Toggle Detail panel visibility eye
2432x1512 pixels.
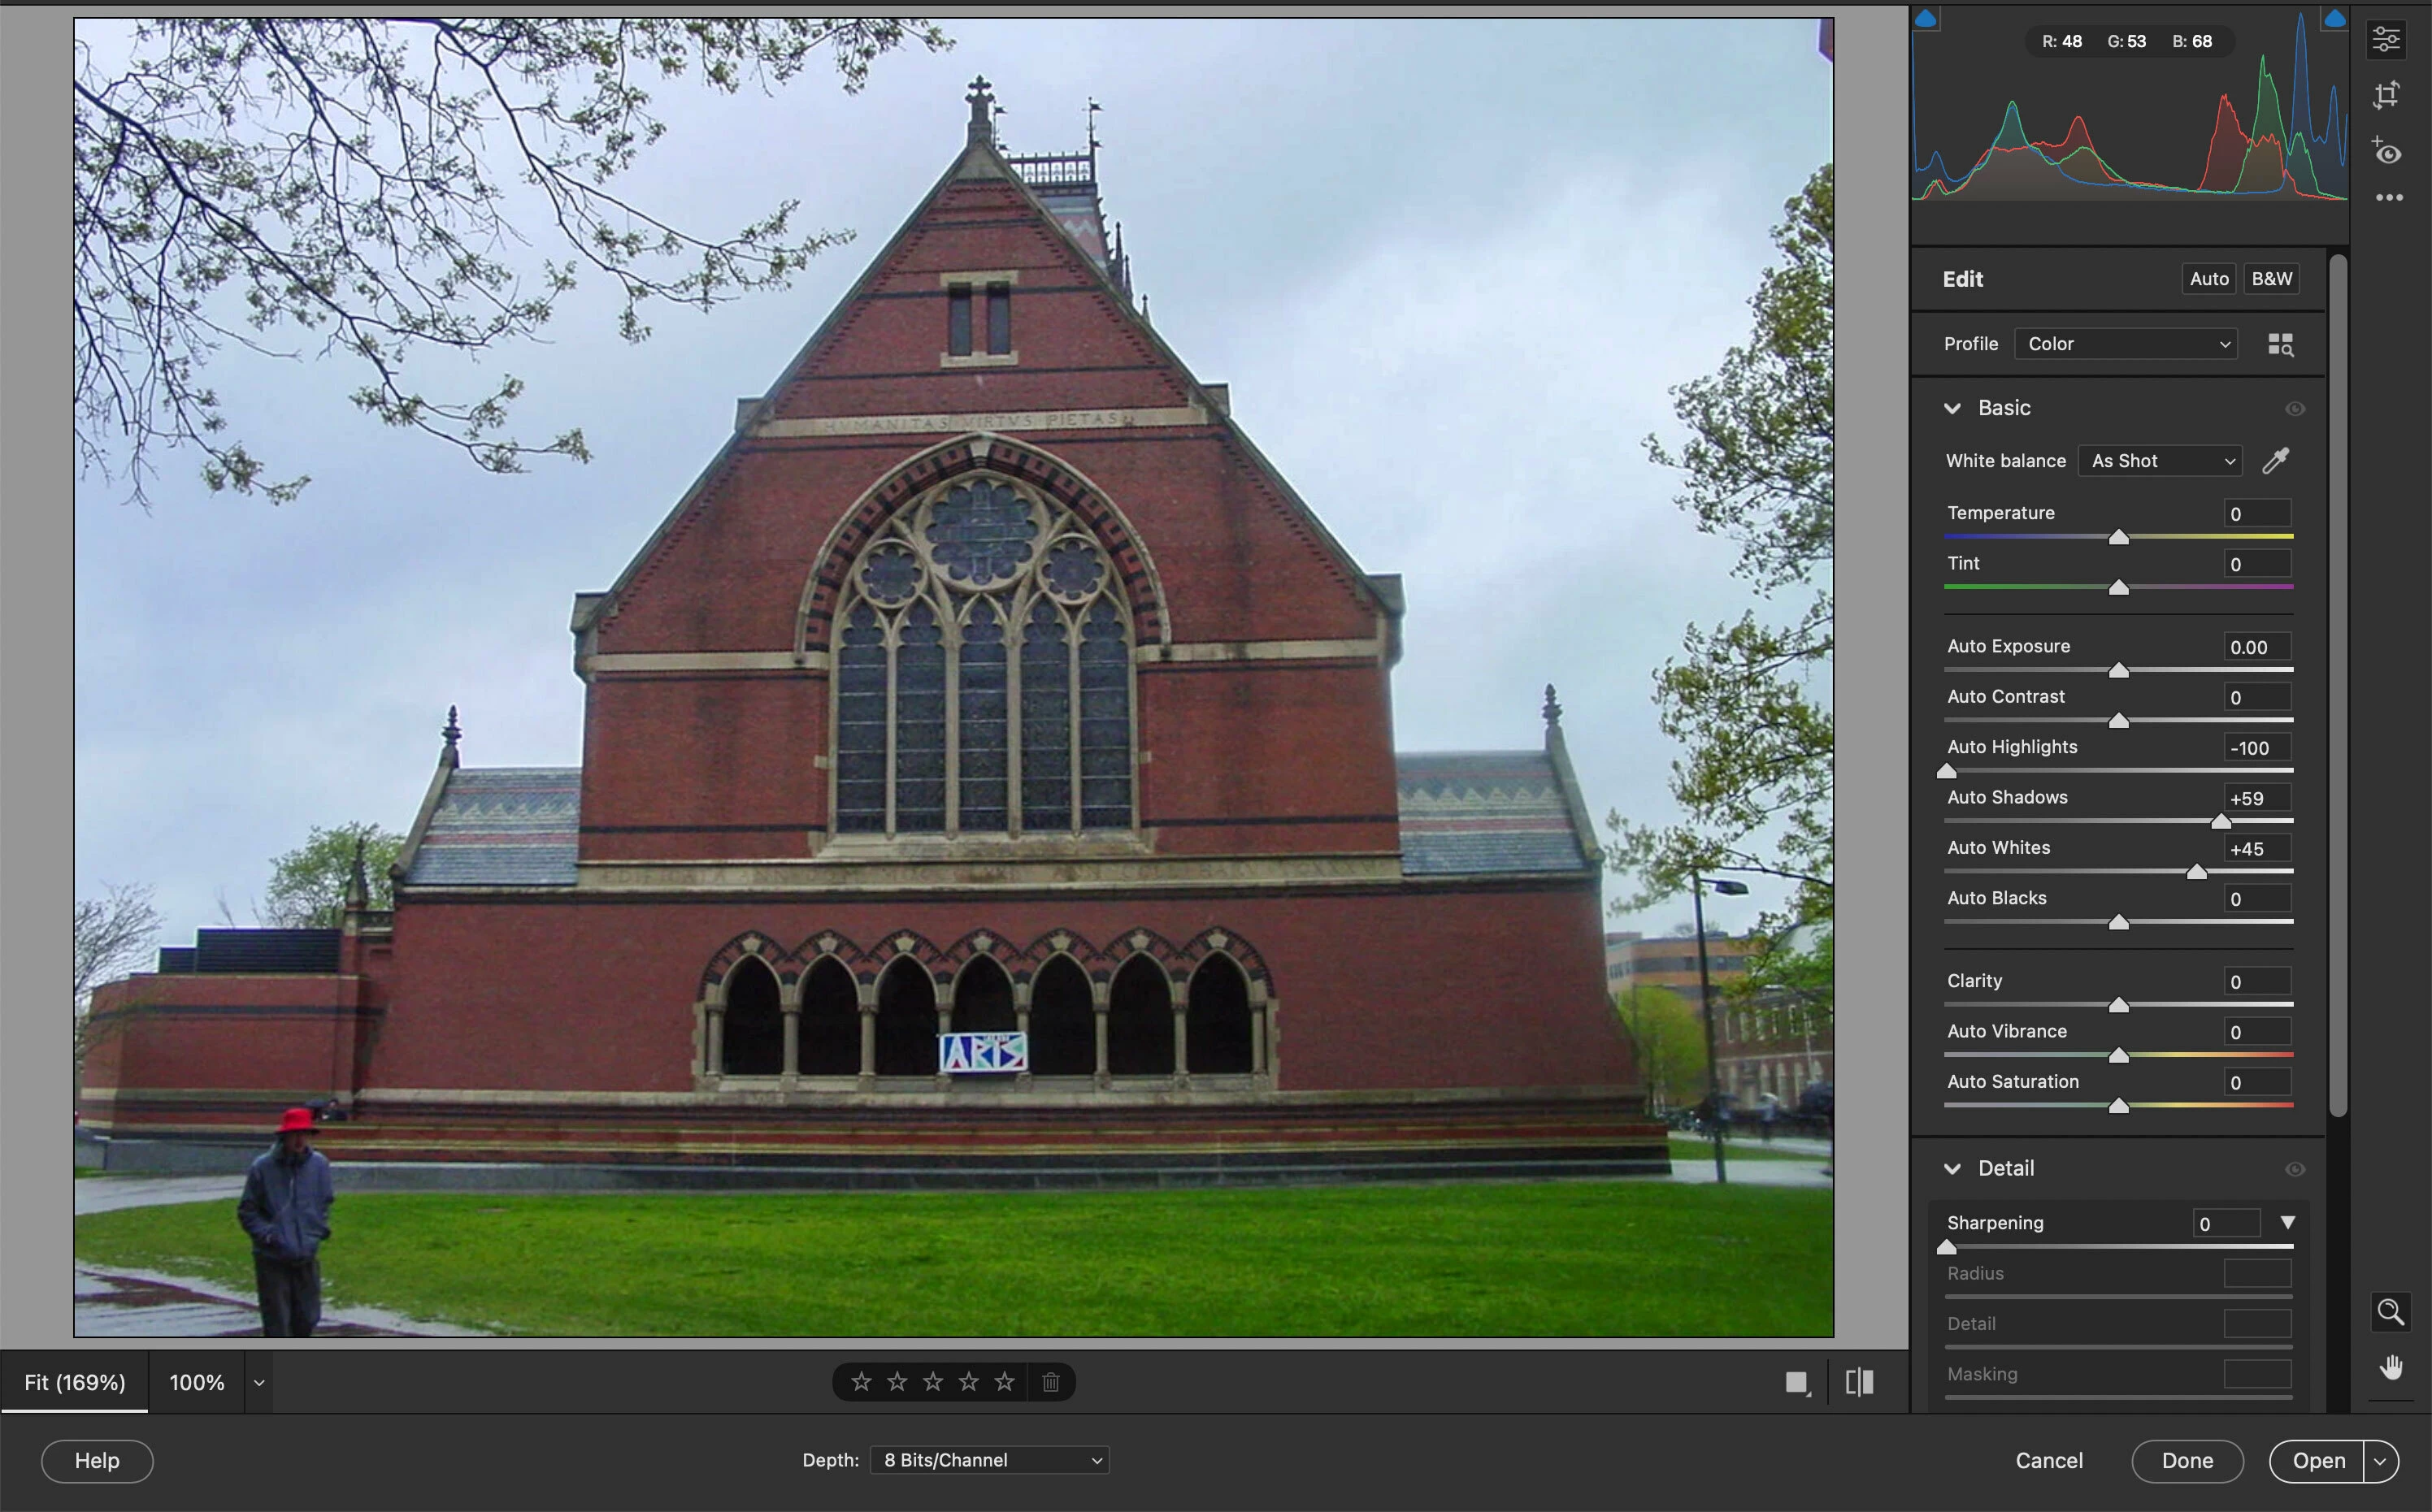pos(2295,1169)
